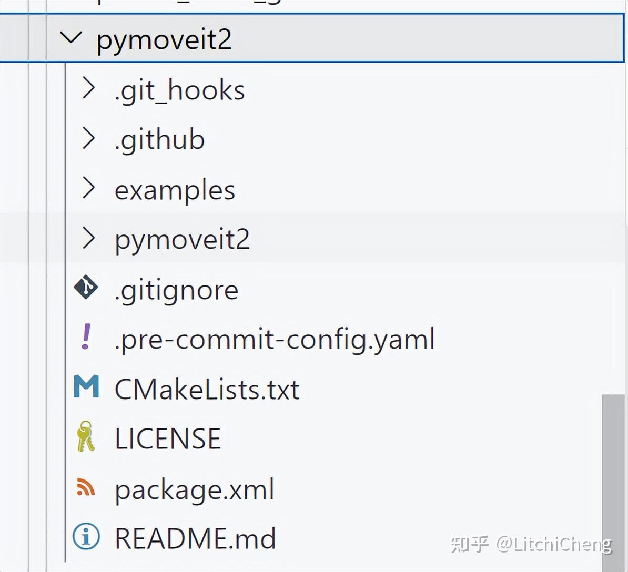Expand the examples folder

[x=89, y=189]
